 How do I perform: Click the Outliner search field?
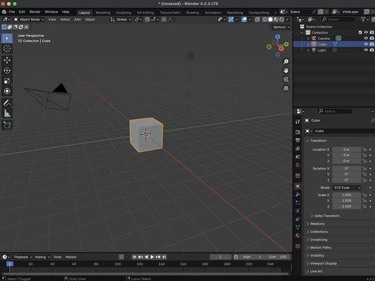pyautogui.click(x=338, y=20)
